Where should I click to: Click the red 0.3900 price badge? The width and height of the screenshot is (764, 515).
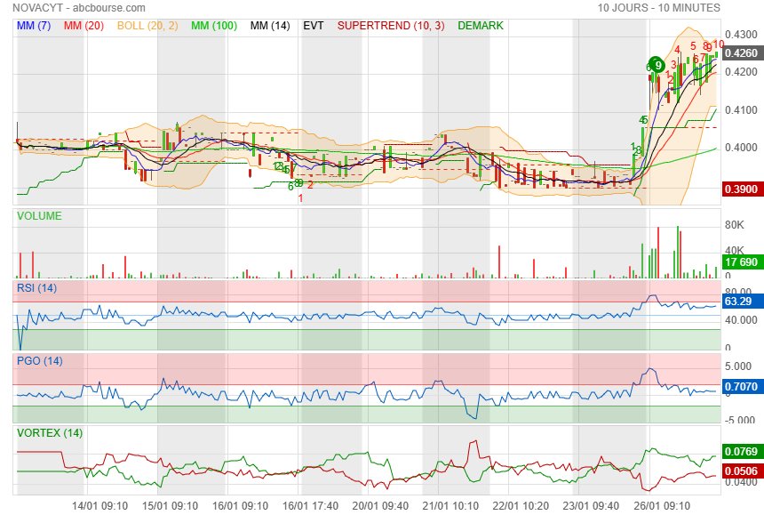[x=741, y=189]
